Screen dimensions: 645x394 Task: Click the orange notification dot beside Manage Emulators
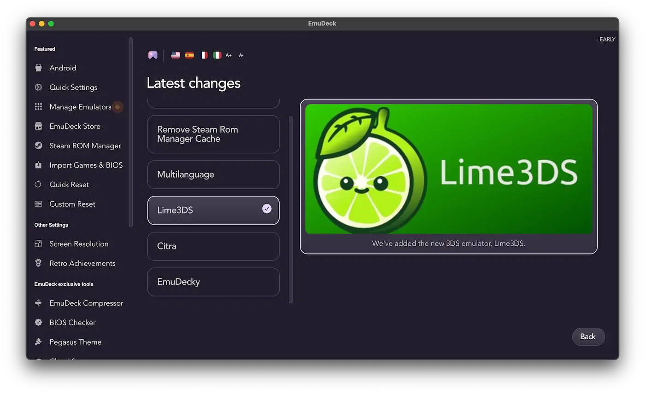[117, 107]
